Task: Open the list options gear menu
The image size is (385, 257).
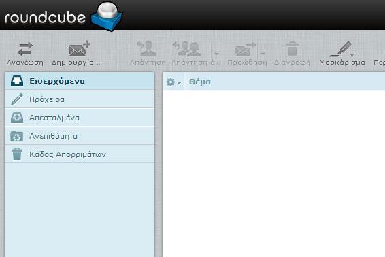Action: coord(173,82)
